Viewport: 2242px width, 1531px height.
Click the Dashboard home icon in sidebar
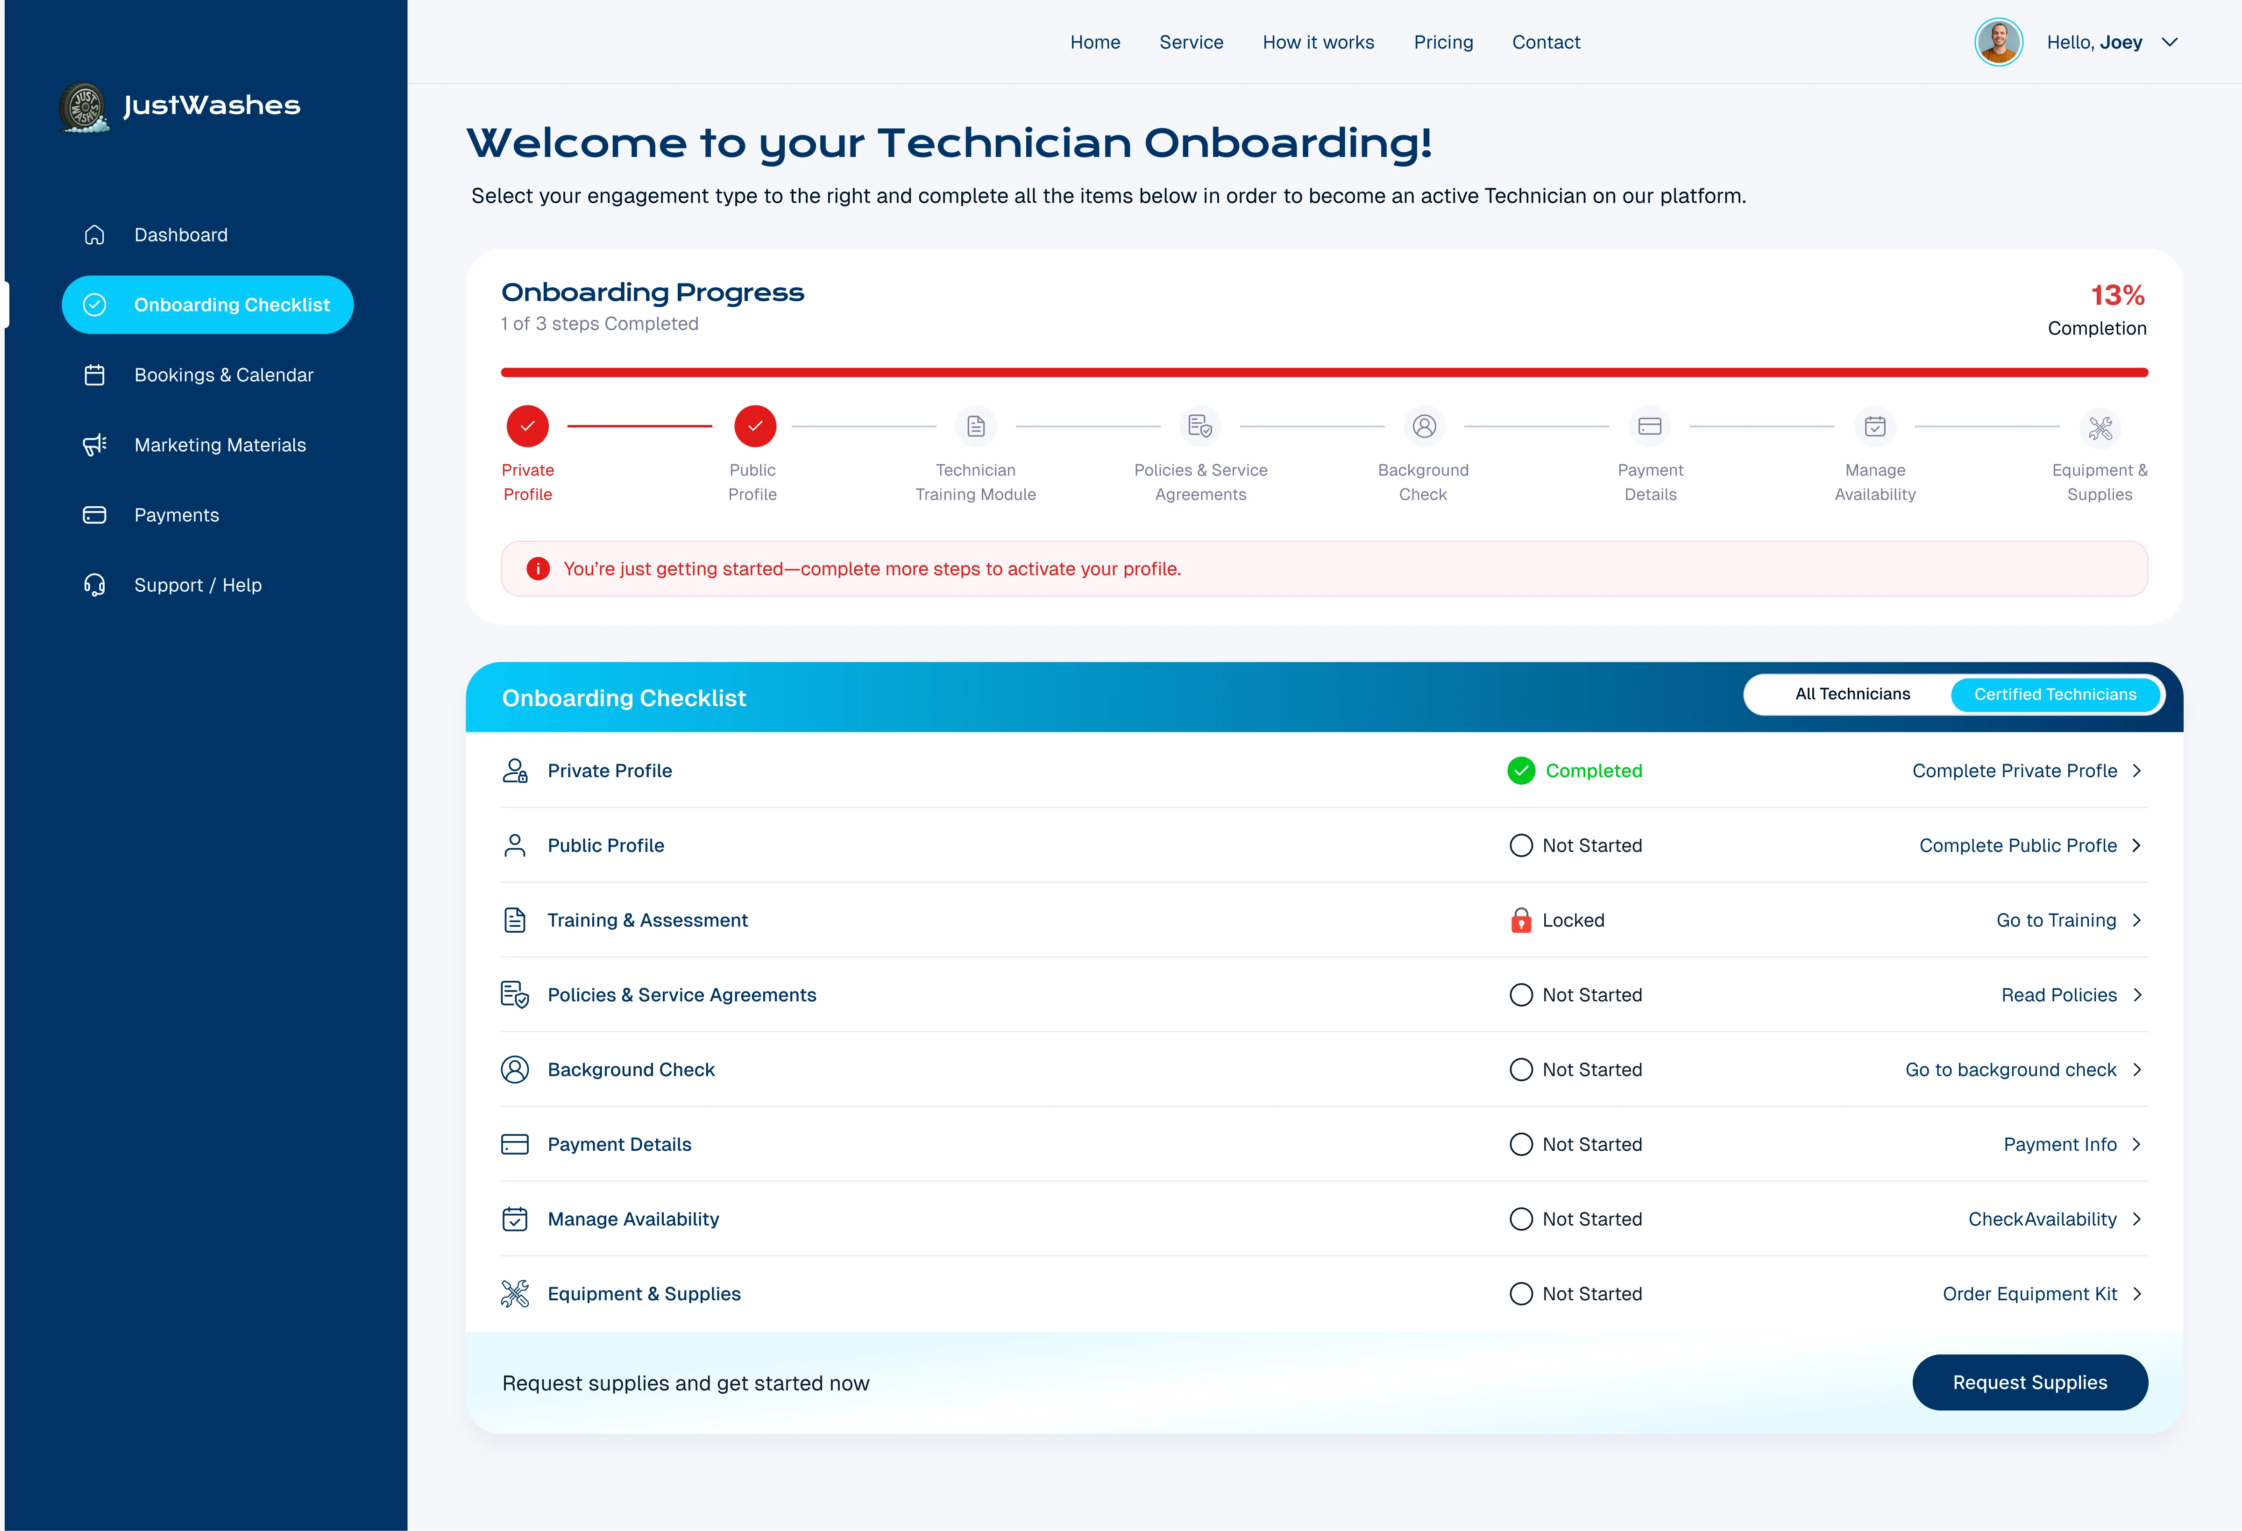coord(94,234)
